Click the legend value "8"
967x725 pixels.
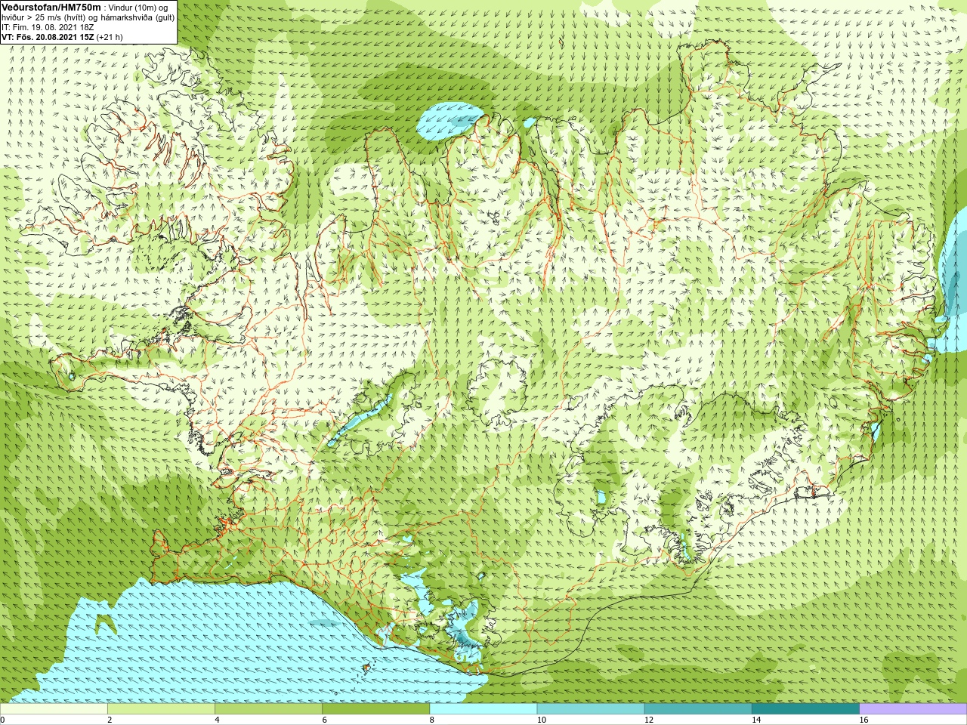431,720
